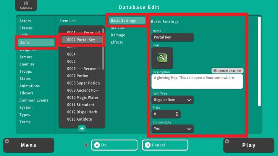Click the Name field containing Portal Key

coord(173,38)
